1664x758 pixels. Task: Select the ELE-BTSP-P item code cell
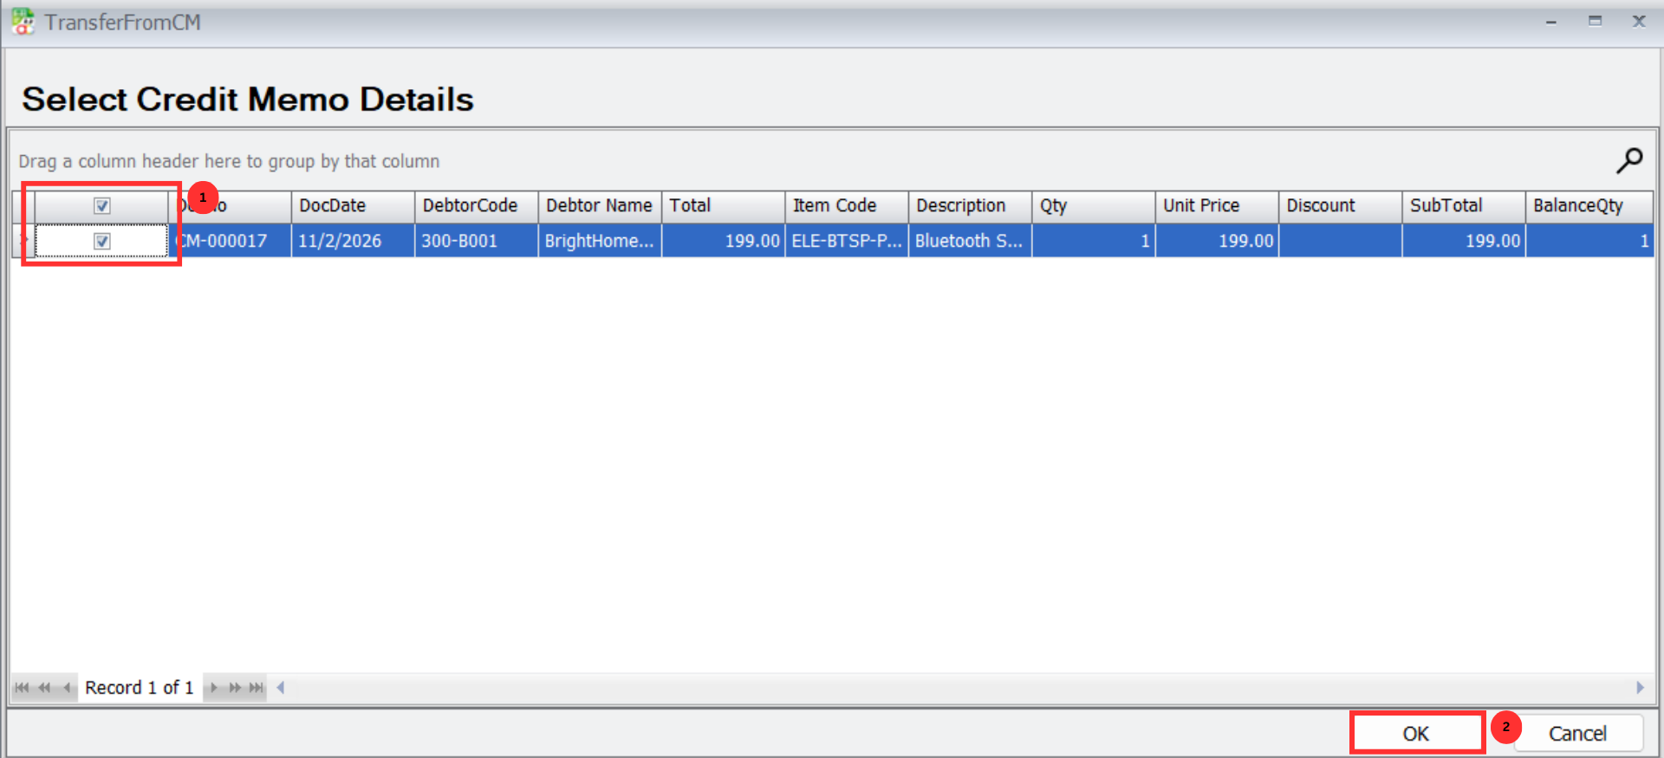pyautogui.click(x=847, y=241)
